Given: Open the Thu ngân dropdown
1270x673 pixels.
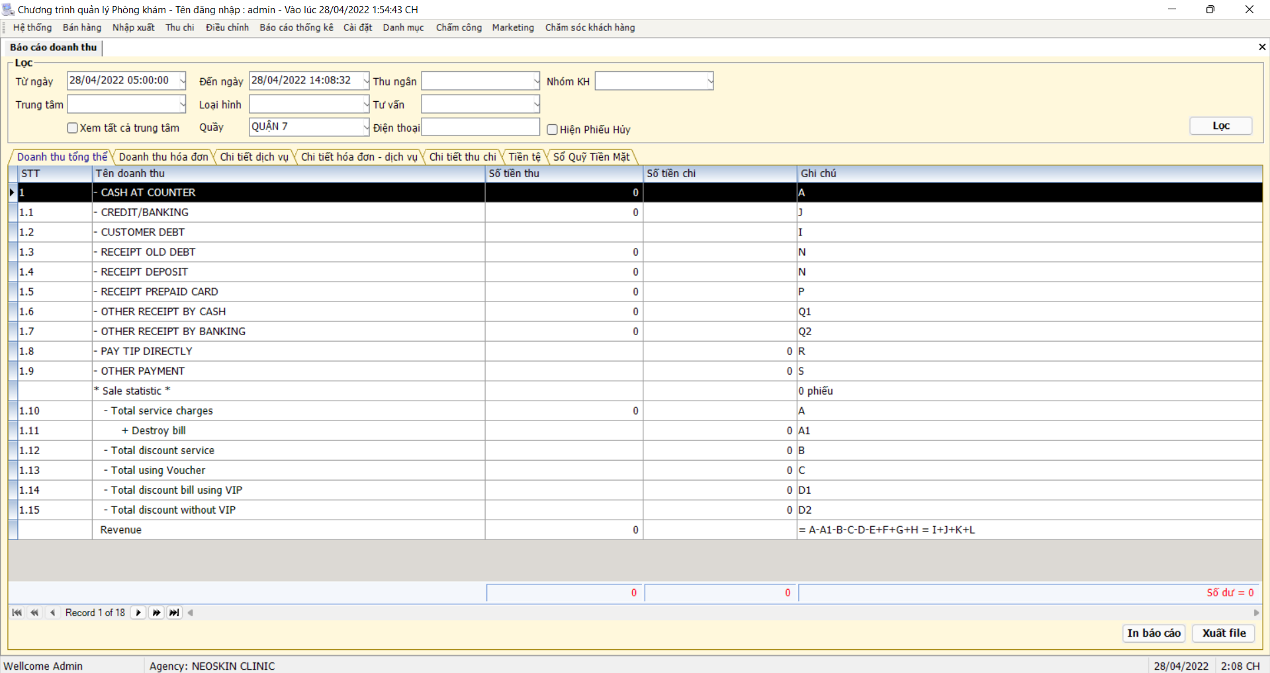Looking at the screenshot, I should [x=536, y=81].
